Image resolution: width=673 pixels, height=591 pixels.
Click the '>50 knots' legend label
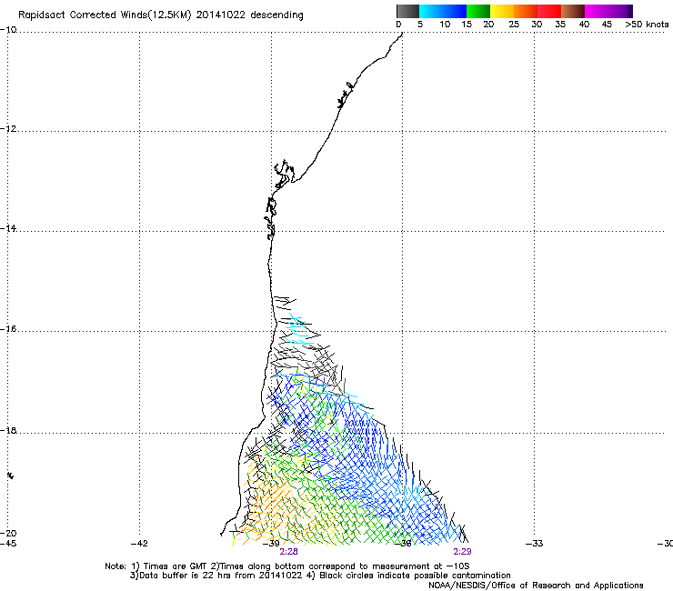point(647,25)
